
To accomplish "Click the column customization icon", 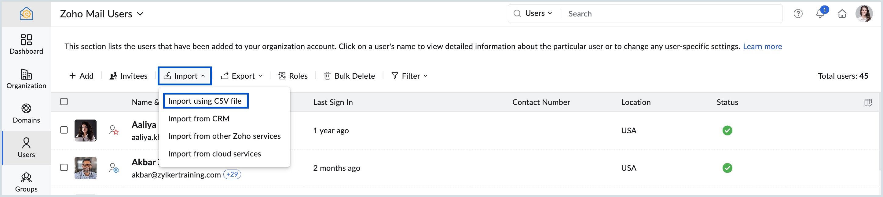I will coord(868,102).
